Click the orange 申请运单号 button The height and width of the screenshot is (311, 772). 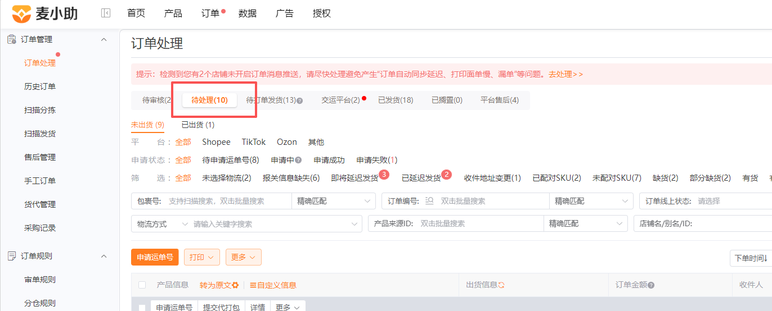(x=155, y=257)
